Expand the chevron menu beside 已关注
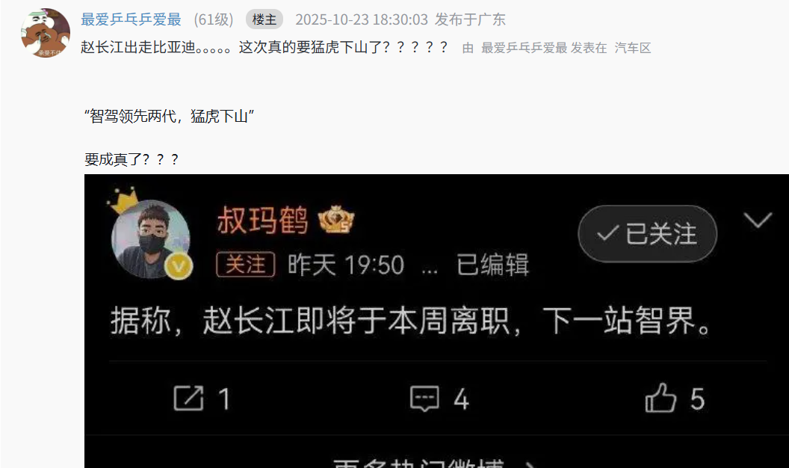 click(x=758, y=220)
